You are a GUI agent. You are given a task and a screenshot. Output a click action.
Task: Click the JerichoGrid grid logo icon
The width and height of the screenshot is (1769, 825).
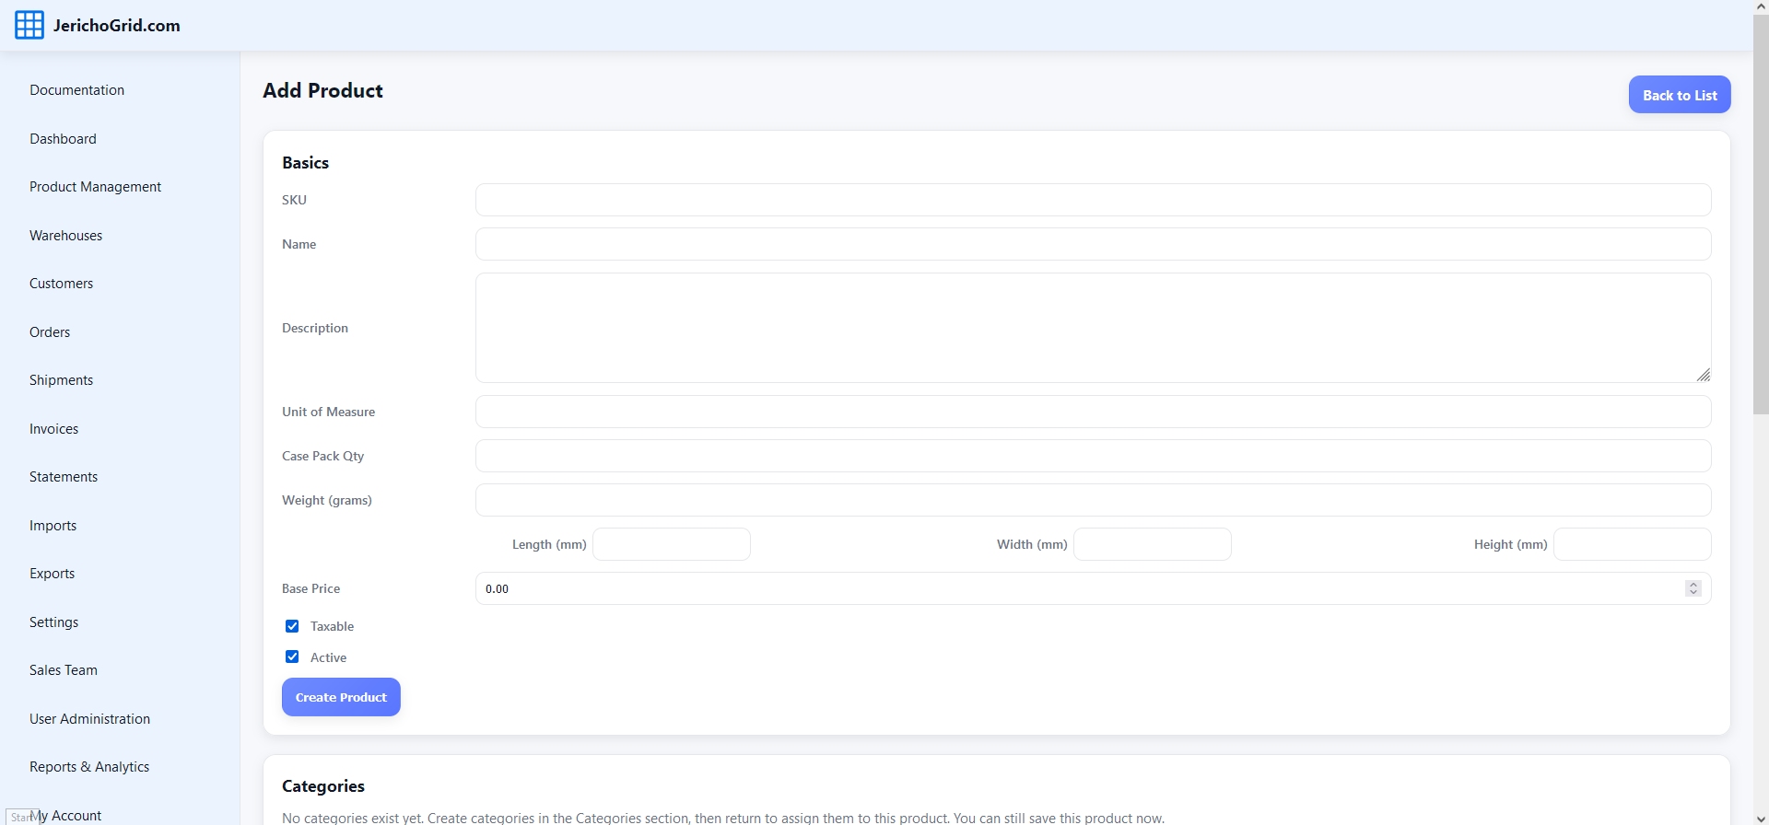[x=29, y=26]
